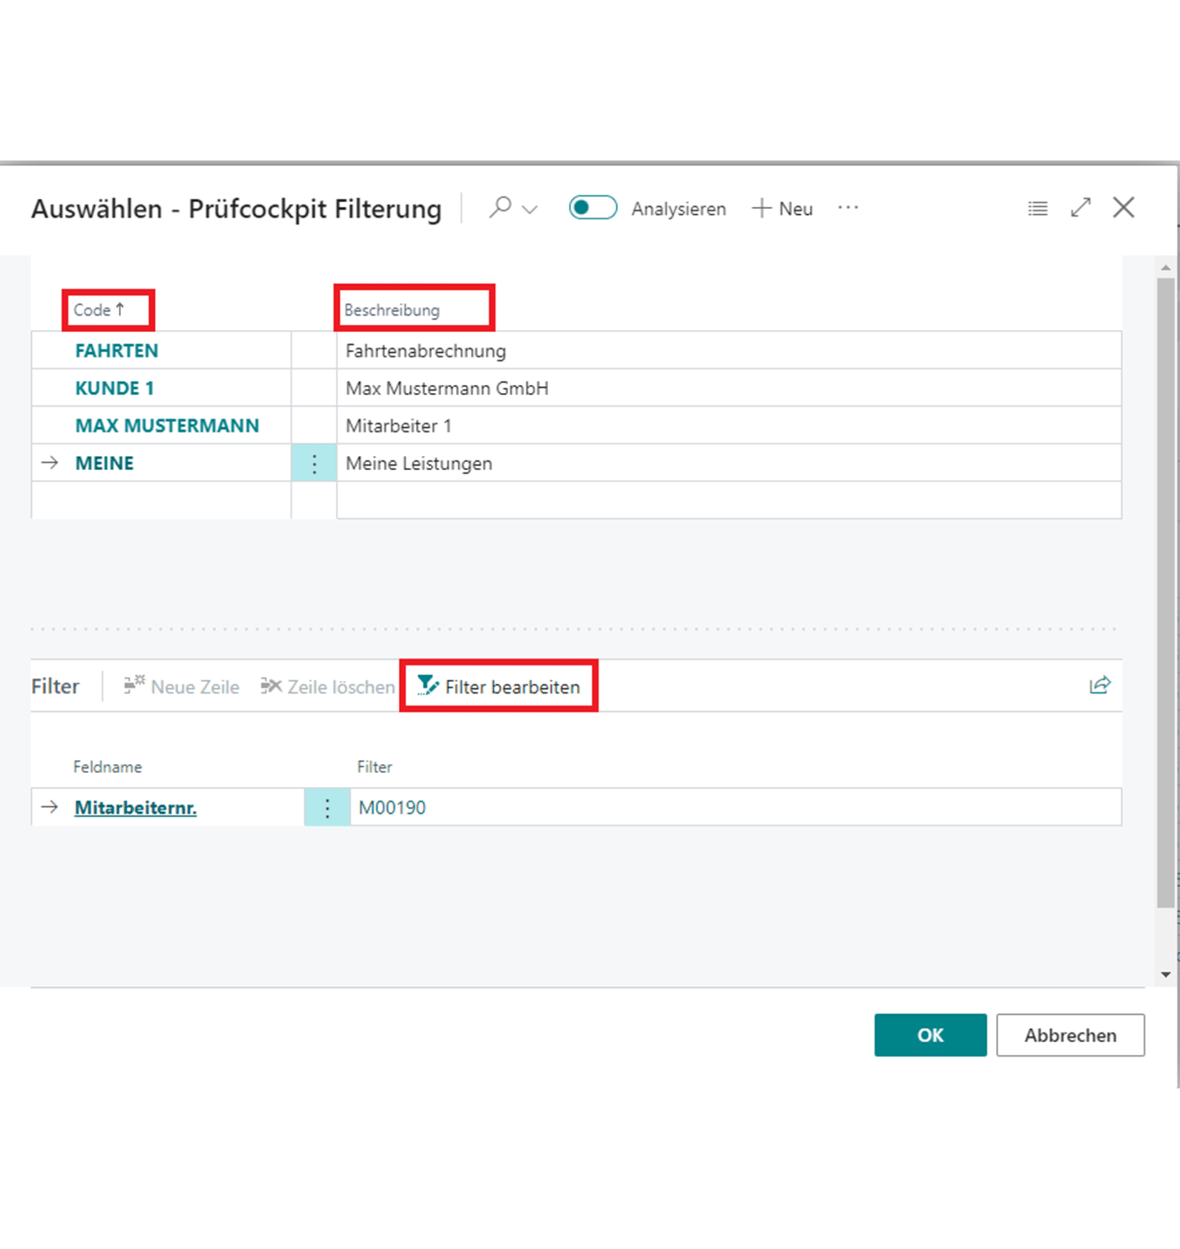The image size is (1180, 1249).
Task: Toggle the Analysieren switch
Action: click(592, 207)
